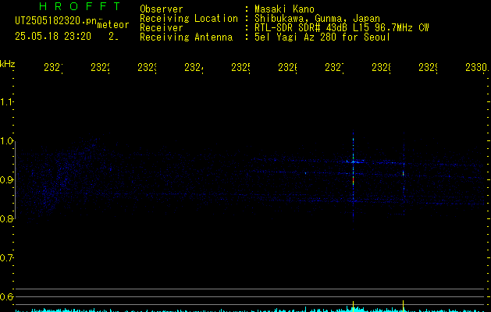Select antenna text 5el Yagi Az 280 for Seoul

click(322, 37)
